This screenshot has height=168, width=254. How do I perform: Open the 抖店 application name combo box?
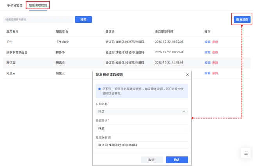coord(141,112)
